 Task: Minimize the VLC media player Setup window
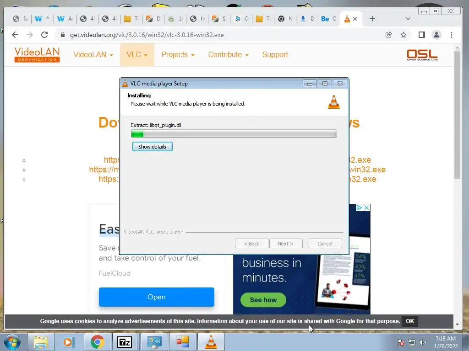tap(310, 84)
